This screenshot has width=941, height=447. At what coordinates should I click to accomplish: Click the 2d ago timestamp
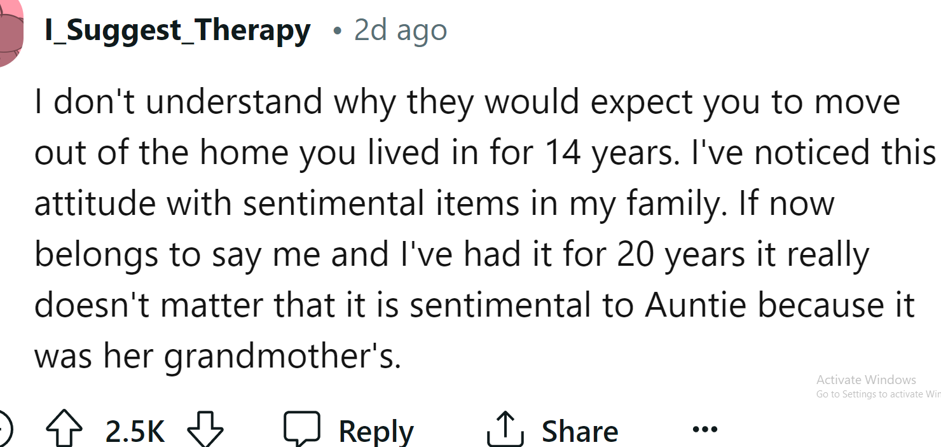click(x=399, y=29)
